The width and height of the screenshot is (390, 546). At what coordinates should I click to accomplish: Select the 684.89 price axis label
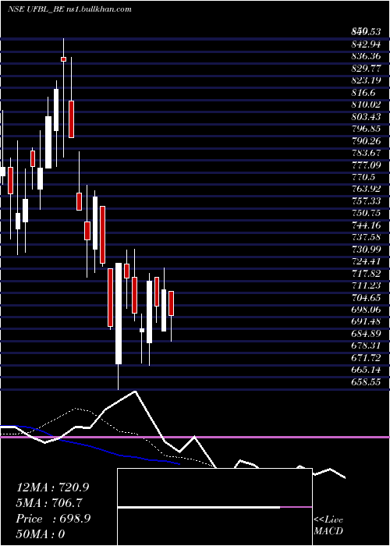pos(366,334)
